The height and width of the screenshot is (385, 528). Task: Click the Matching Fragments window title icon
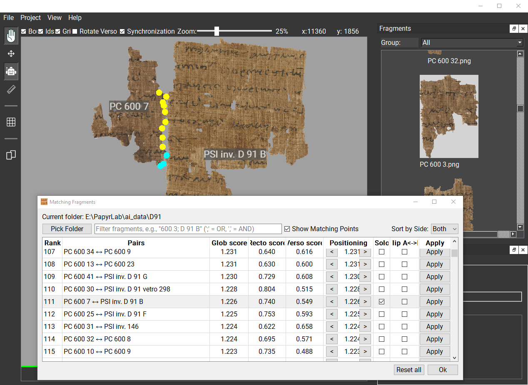point(44,202)
